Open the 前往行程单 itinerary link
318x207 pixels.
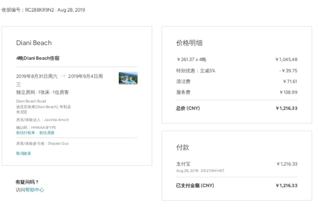[25, 133]
